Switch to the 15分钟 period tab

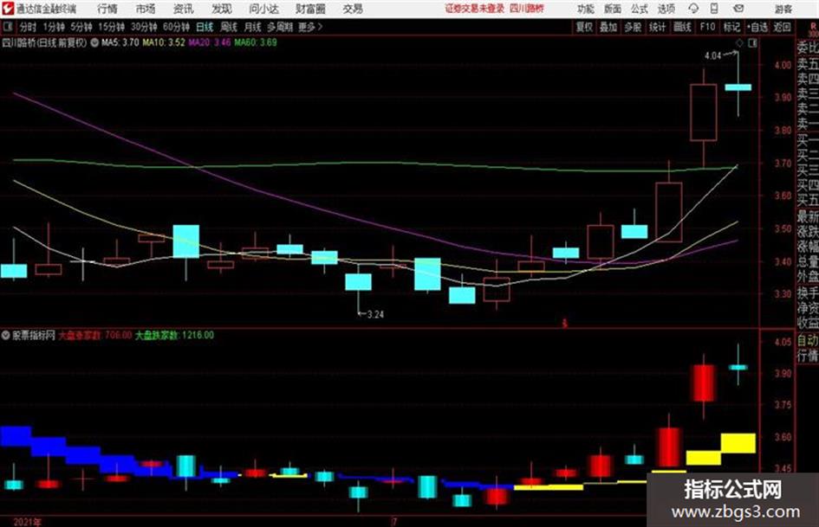tap(112, 27)
